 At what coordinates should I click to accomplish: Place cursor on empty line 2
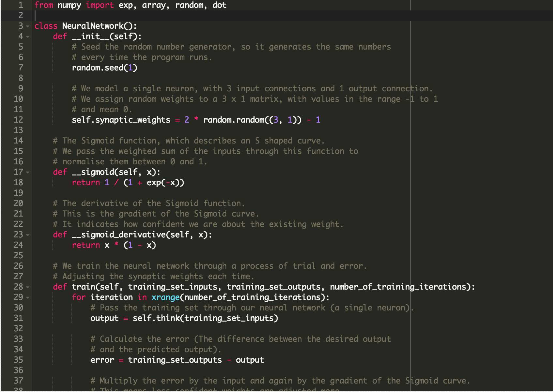(x=130, y=16)
